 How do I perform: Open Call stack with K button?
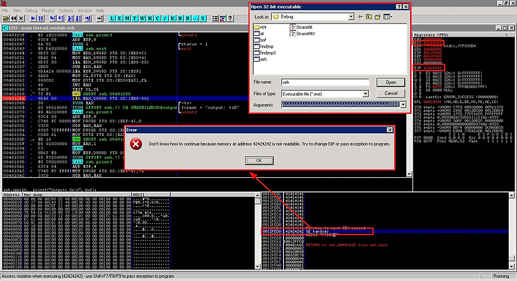point(173,19)
